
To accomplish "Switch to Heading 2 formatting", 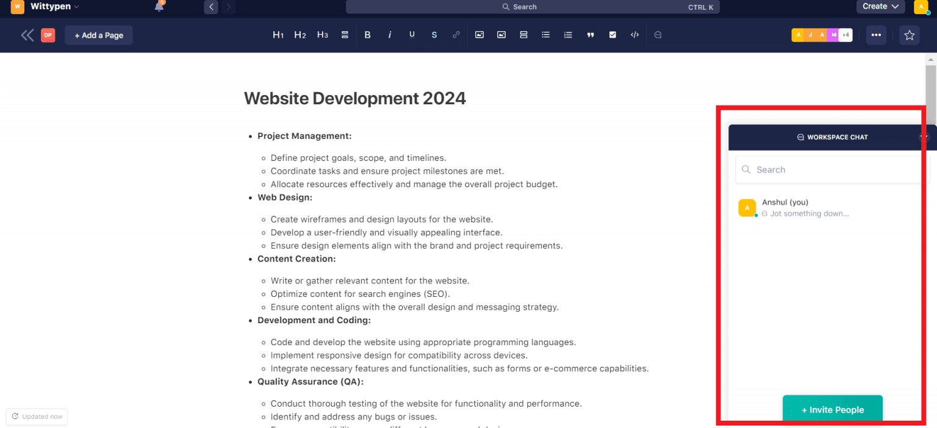I will coord(300,35).
